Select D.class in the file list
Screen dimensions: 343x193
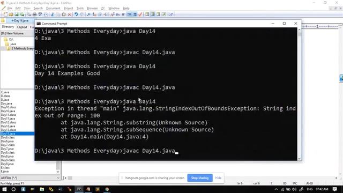[x=5, y=96]
